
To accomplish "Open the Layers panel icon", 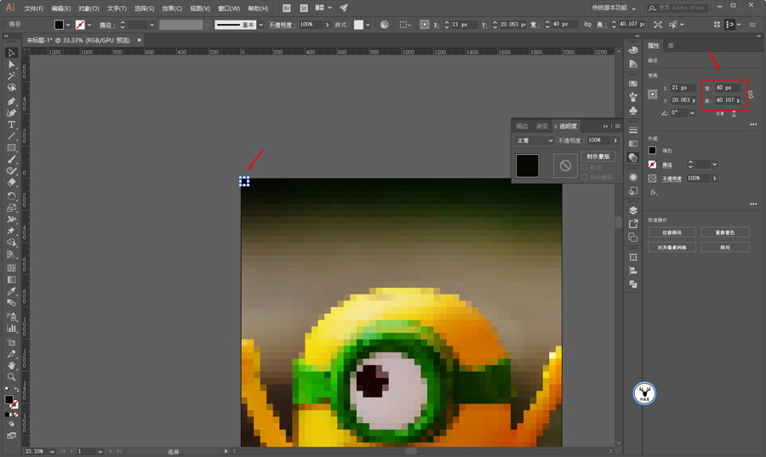I will coord(632,210).
